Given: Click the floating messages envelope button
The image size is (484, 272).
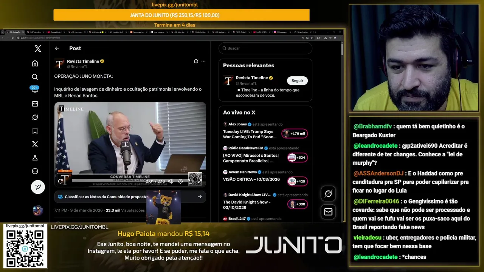Looking at the screenshot, I should [328, 212].
